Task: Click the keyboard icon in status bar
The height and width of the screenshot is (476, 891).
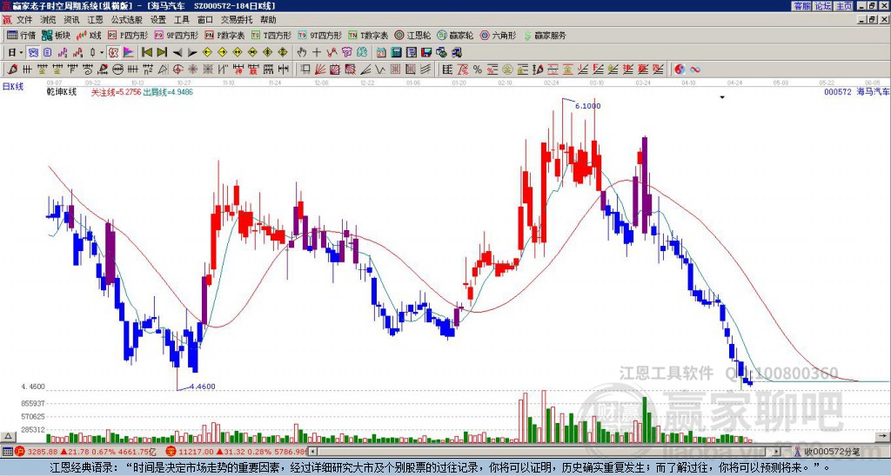Action: pyautogui.click(x=7, y=452)
